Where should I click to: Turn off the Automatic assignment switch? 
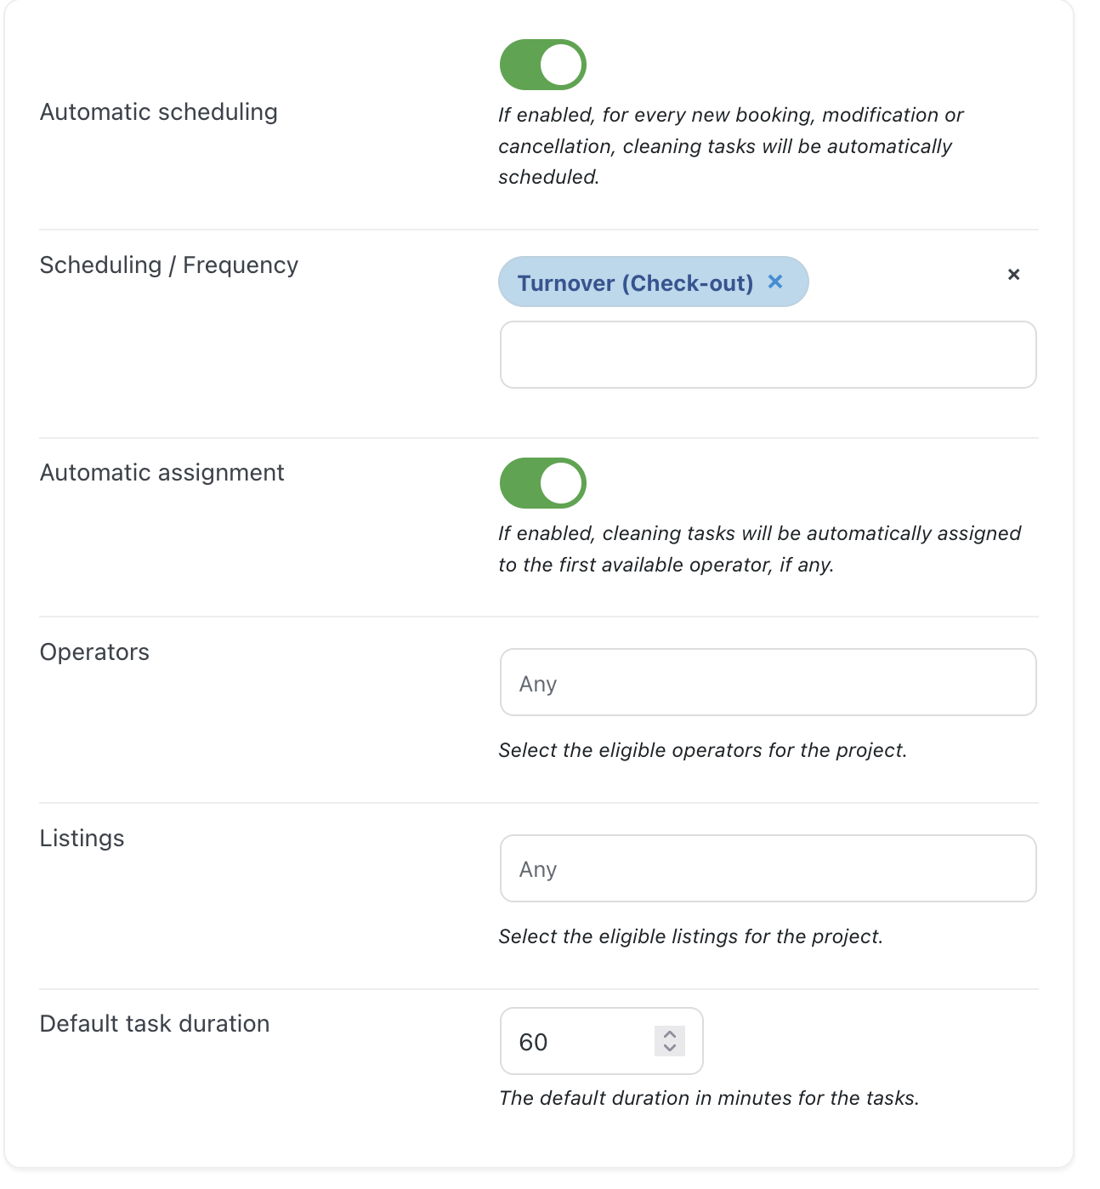click(543, 483)
